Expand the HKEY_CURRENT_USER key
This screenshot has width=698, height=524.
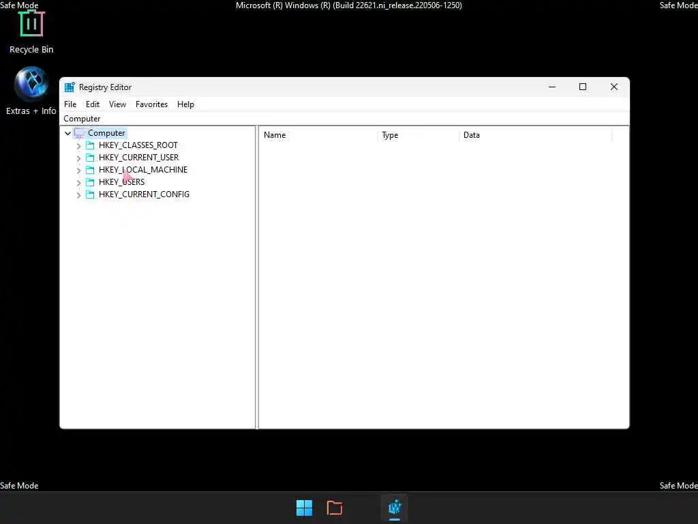click(x=79, y=158)
